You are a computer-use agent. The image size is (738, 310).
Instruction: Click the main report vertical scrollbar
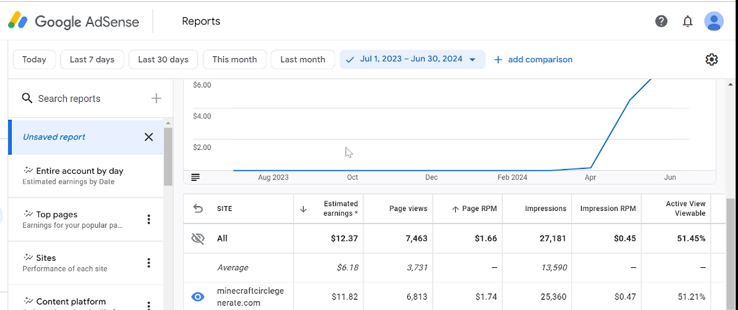[x=730, y=254]
